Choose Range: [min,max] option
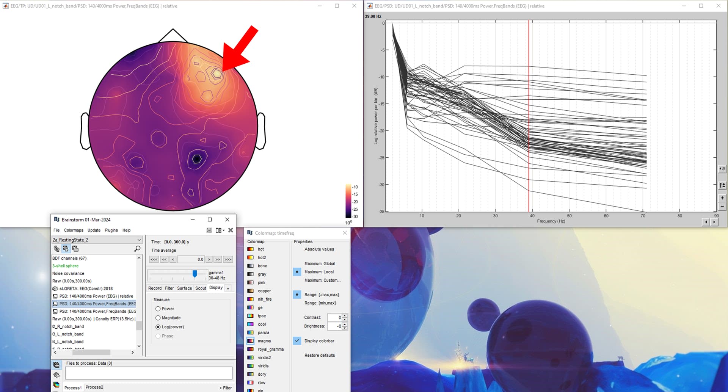This screenshot has height=392, width=728. [x=320, y=303]
